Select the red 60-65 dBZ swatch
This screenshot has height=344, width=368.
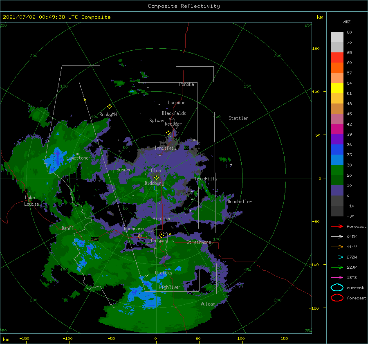point(337,58)
